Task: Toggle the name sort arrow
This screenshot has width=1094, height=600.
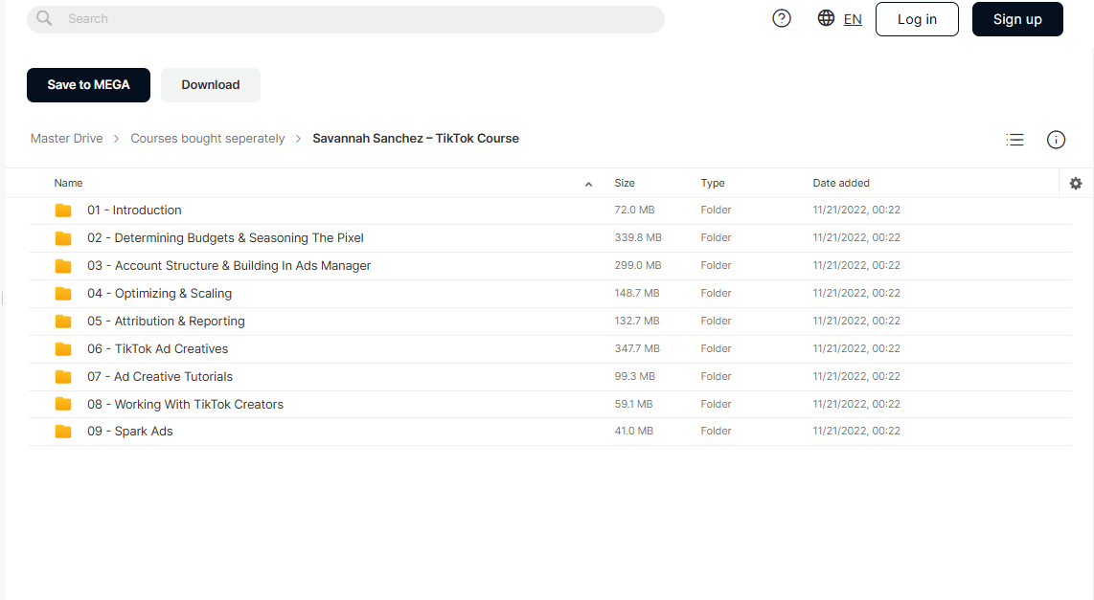Action: [x=589, y=184]
